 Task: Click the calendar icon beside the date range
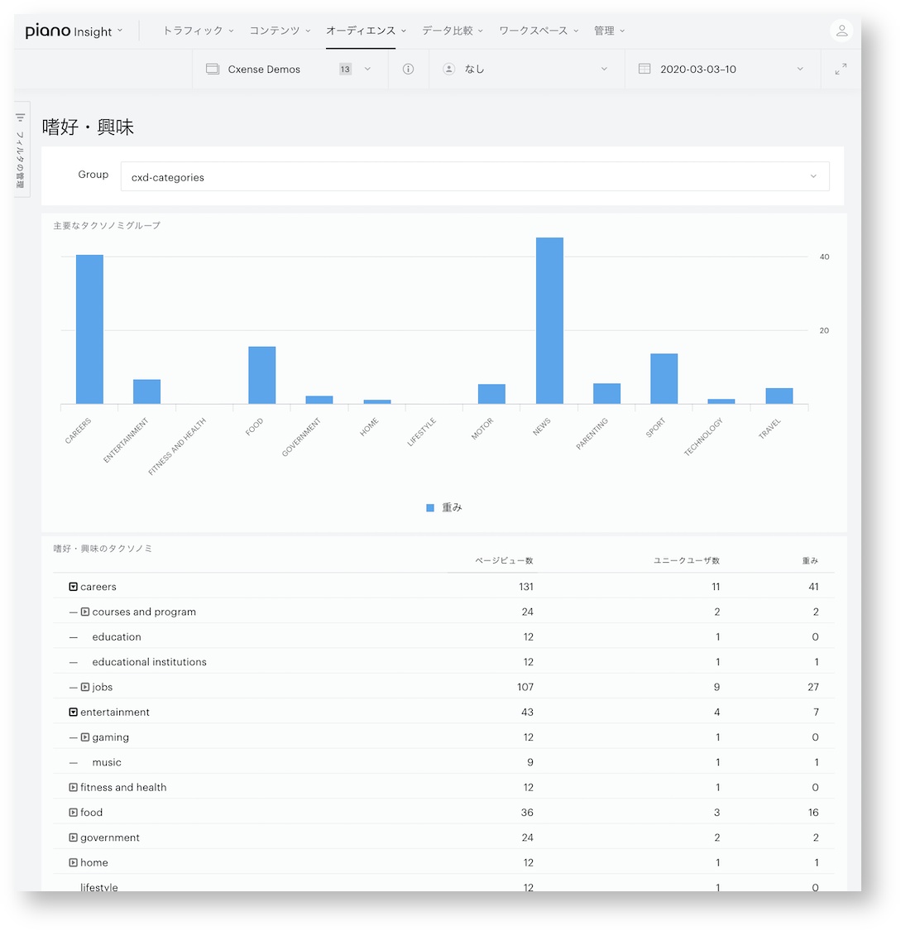click(644, 69)
